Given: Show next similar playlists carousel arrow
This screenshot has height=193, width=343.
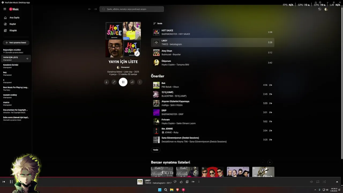Looking at the screenshot, I should tap(270, 162).
